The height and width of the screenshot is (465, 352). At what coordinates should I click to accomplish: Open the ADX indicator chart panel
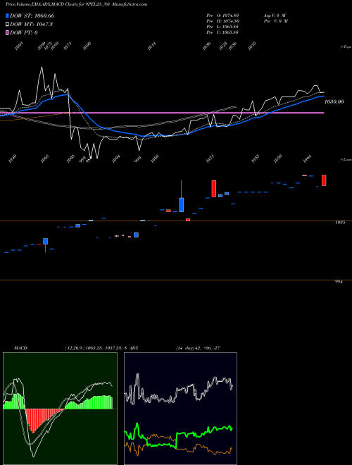180,409
